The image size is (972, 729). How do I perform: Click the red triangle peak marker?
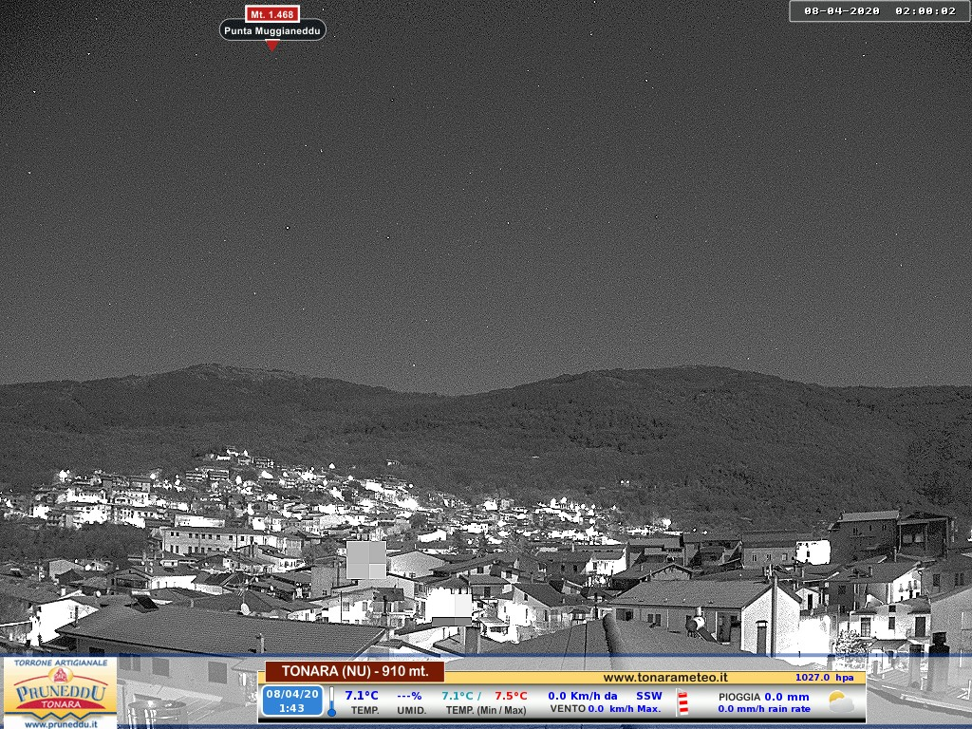pyautogui.click(x=272, y=46)
